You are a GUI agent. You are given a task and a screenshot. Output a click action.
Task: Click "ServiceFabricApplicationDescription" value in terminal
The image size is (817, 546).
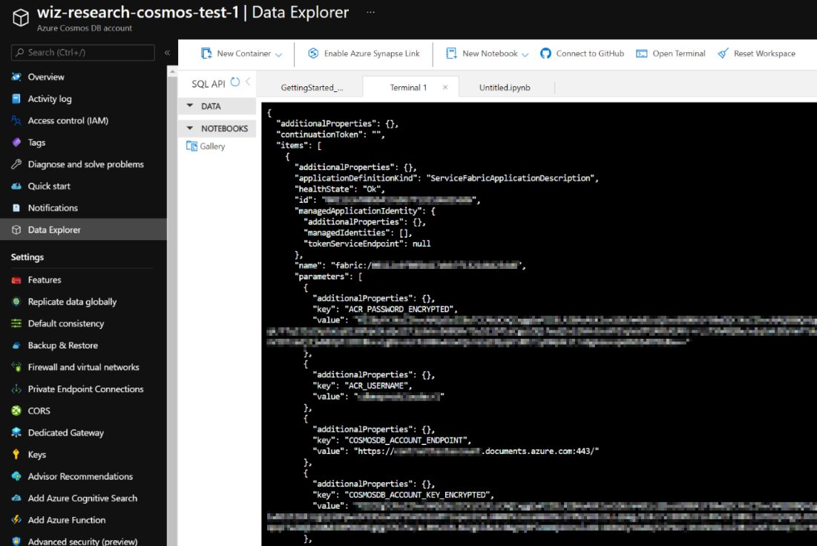(x=511, y=178)
